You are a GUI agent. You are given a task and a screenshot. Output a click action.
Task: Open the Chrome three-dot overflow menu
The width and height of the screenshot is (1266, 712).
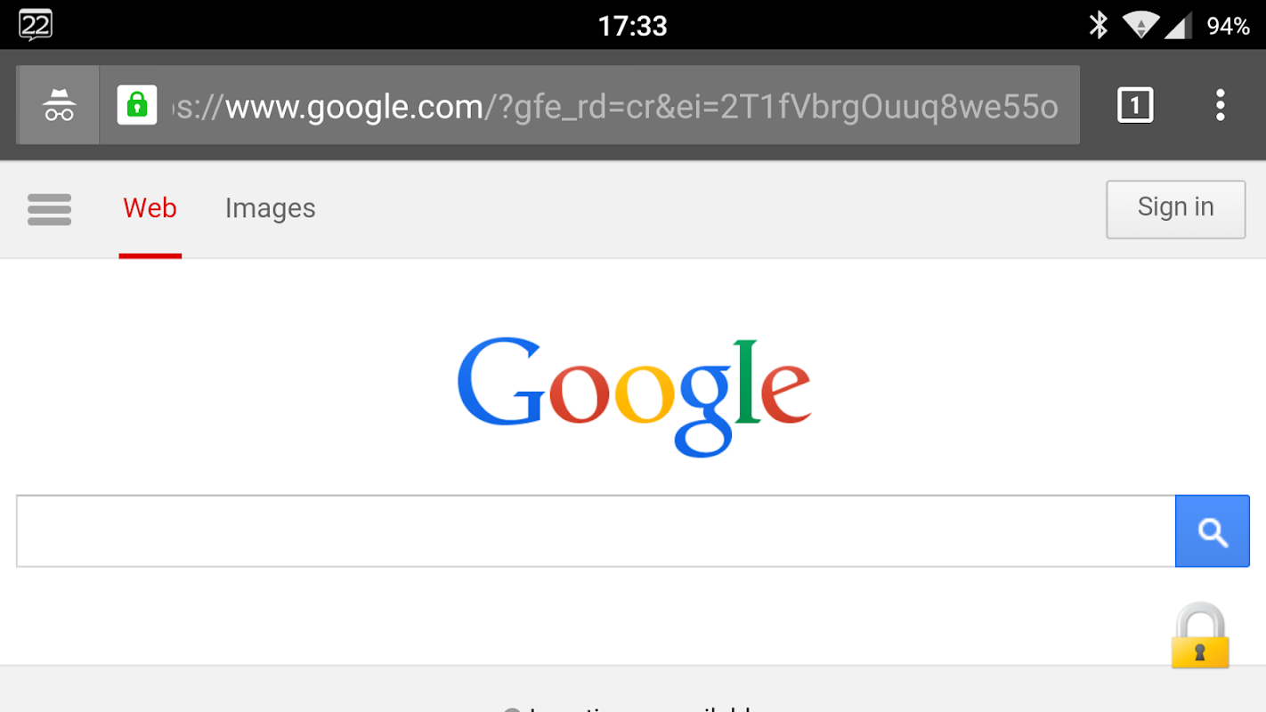click(x=1220, y=105)
